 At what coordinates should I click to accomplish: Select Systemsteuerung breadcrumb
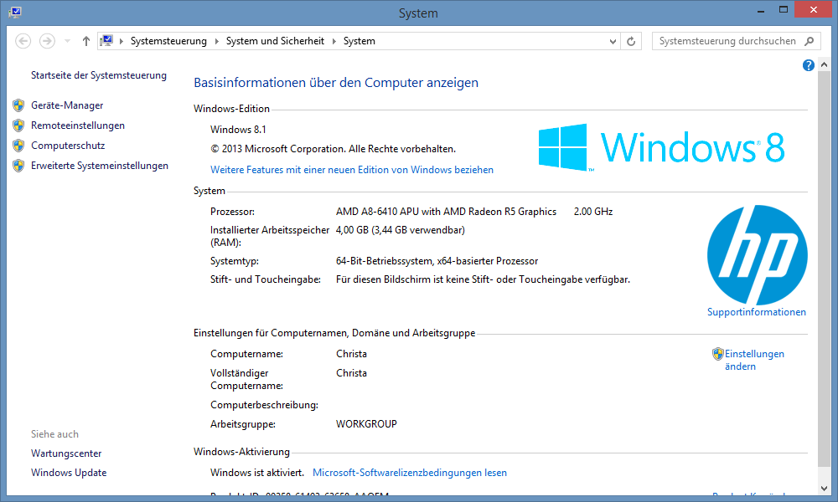pyautogui.click(x=168, y=41)
